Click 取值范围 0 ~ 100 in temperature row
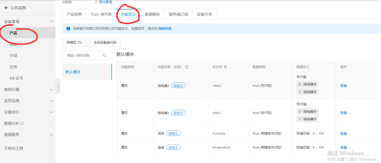The width and height of the screenshot is (381, 163). (310, 148)
